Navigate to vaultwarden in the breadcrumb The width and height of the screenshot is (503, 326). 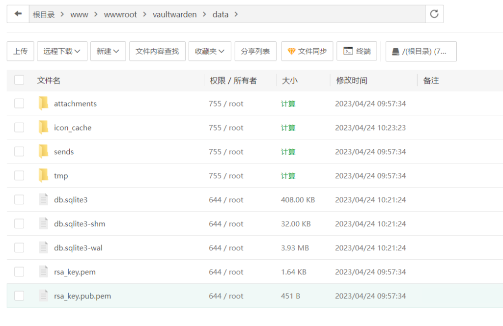pyautogui.click(x=175, y=14)
